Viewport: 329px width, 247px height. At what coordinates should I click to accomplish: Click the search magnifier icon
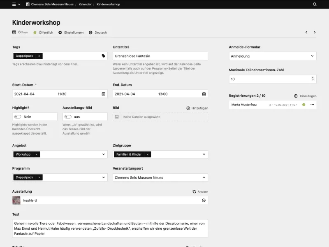click(315, 4)
